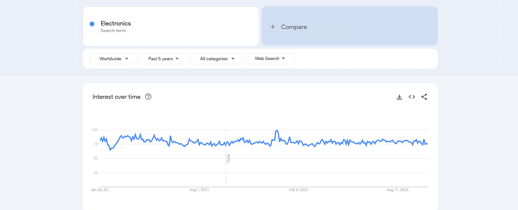
Task: Click the 100 value on the y-axis
Action: (x=95, y=130)
